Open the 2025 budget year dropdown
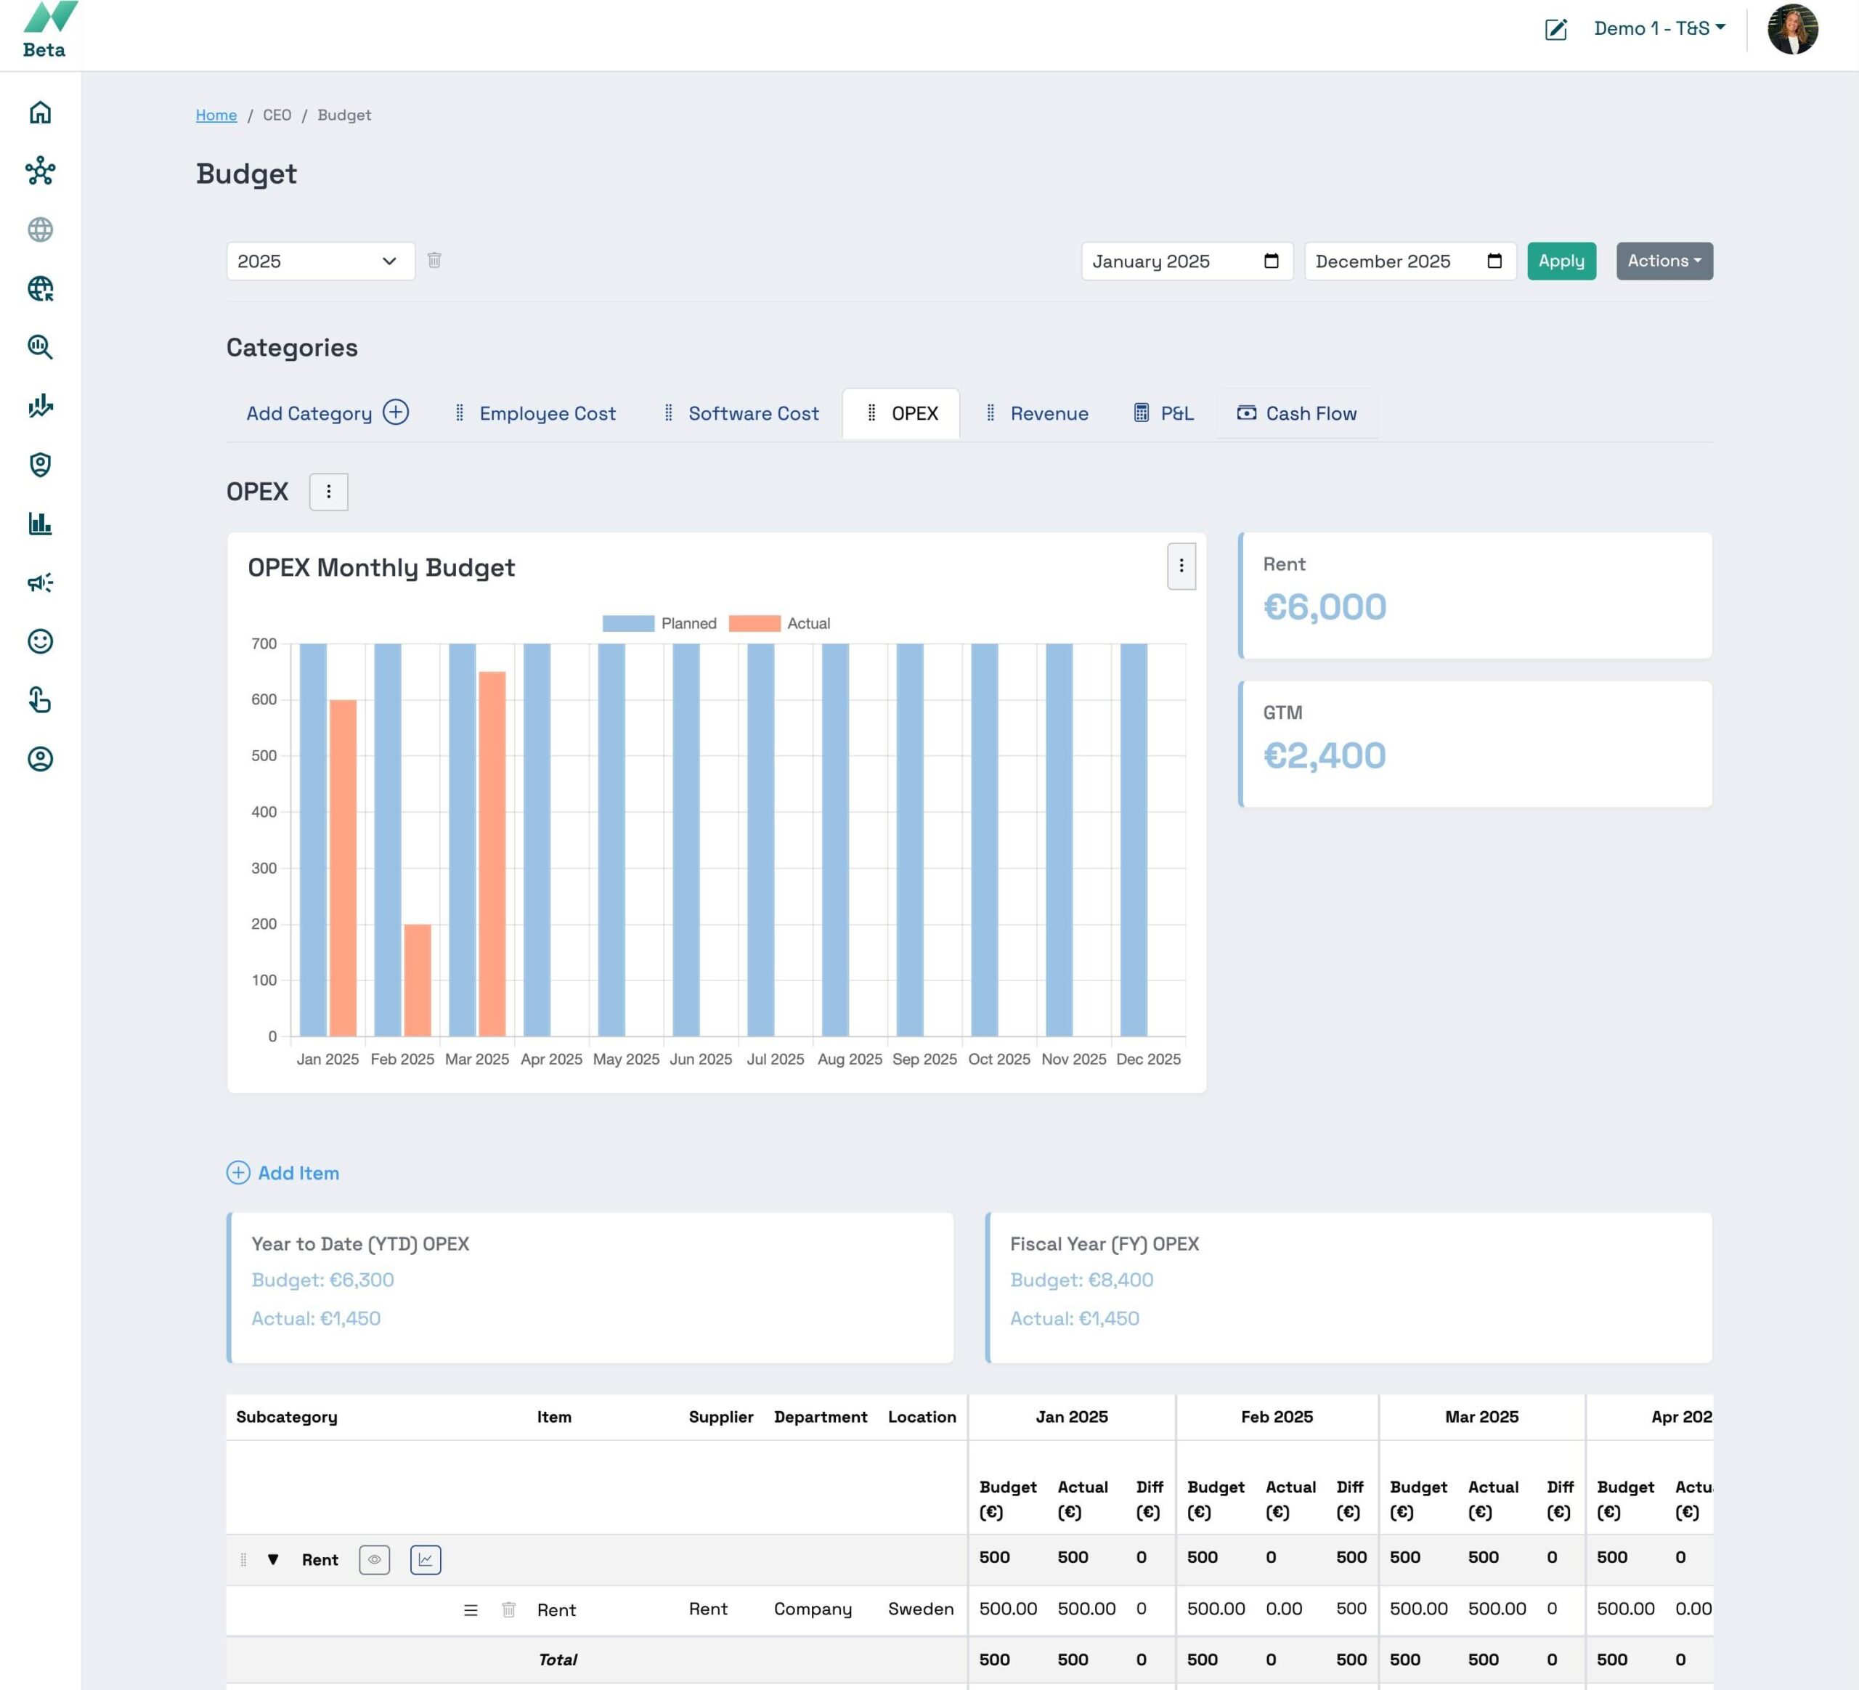Screen dimensions: 1859x1690 coord(320,261)
